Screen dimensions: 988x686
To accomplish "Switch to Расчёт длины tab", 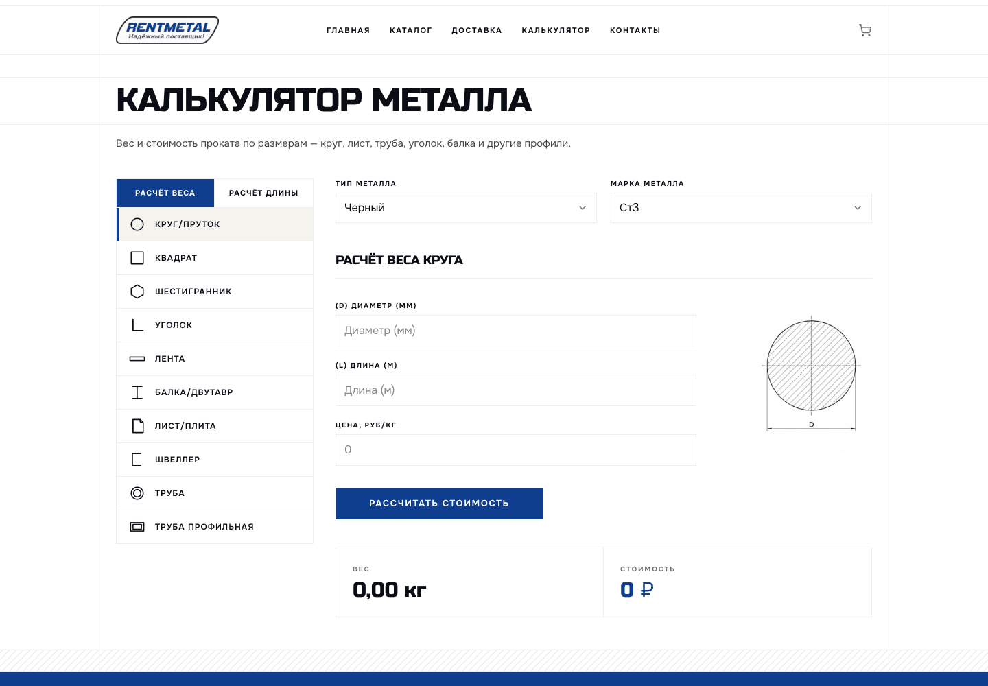I will click(x=263, y=193).
